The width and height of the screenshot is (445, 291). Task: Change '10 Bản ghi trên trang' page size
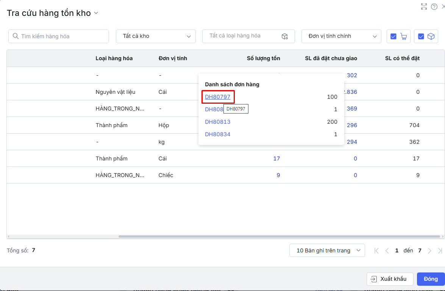tap(327, 251)
